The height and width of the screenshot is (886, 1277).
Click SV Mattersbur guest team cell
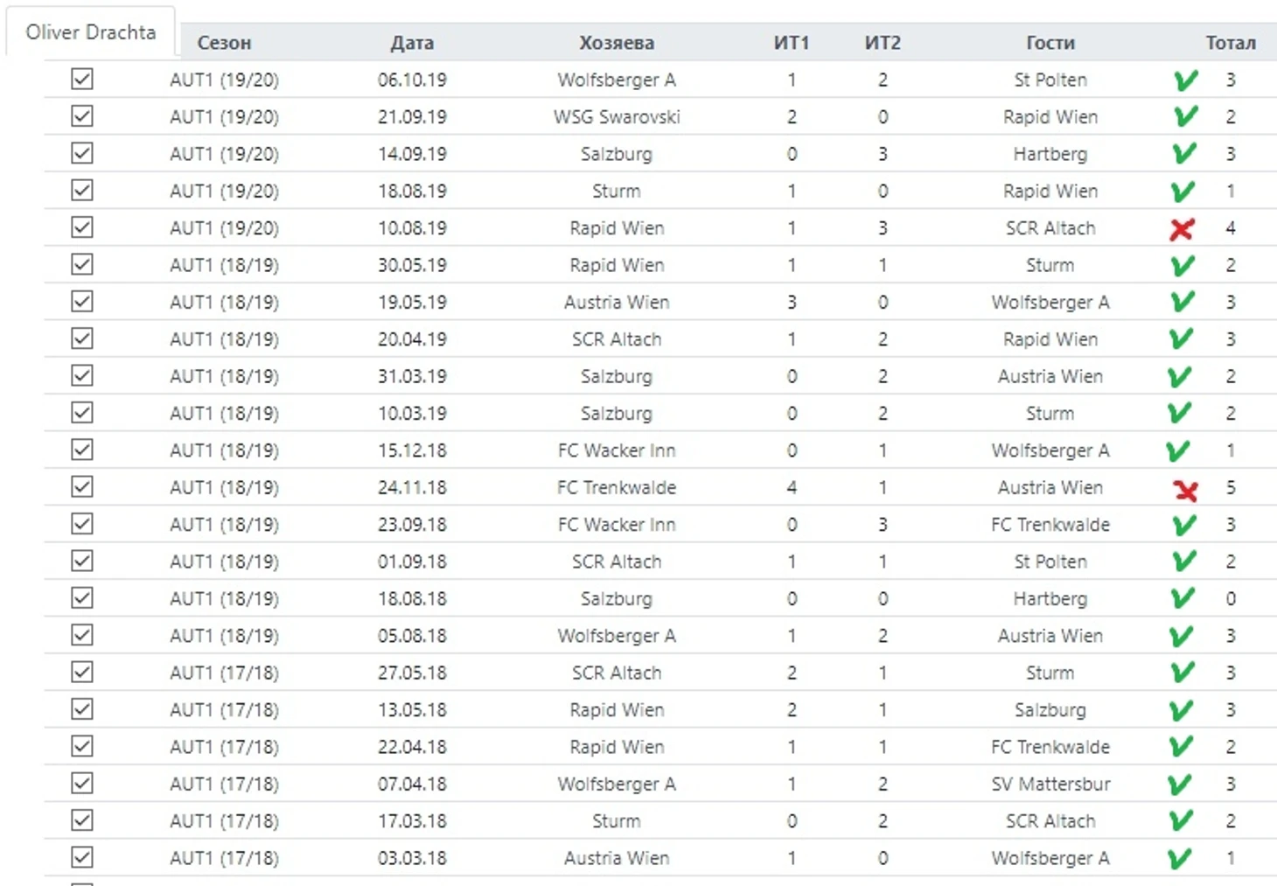[x=1050, y=785]
